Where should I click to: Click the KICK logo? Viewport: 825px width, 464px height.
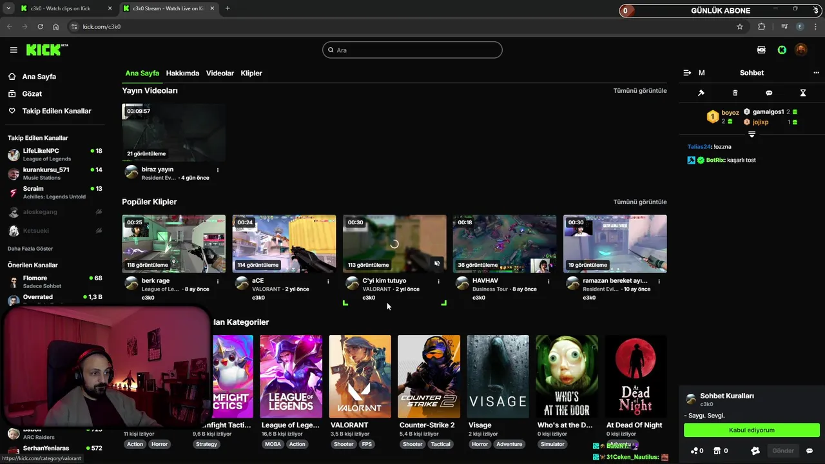47,50
